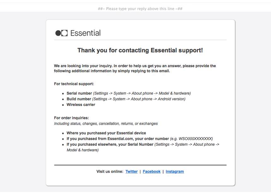Click "If you purchased from Essential.com" bullet text
Screen dimensions: 271x193
[118, 139]
